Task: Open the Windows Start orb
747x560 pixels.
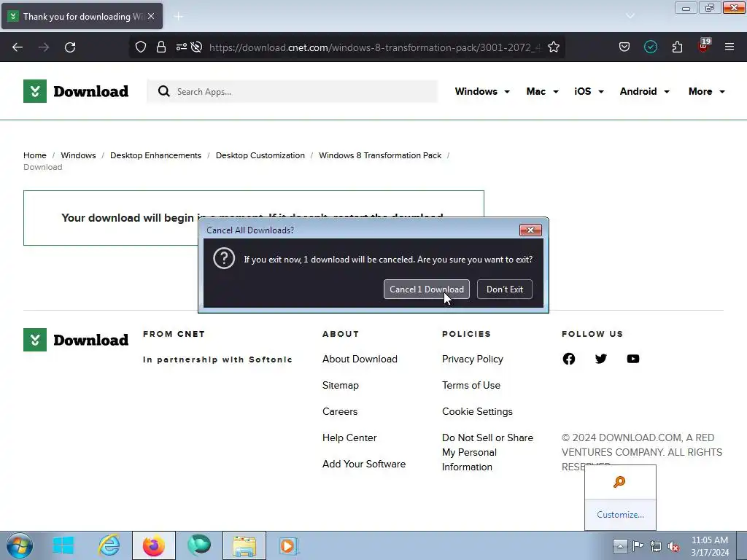Action: (x=19, y=545)
